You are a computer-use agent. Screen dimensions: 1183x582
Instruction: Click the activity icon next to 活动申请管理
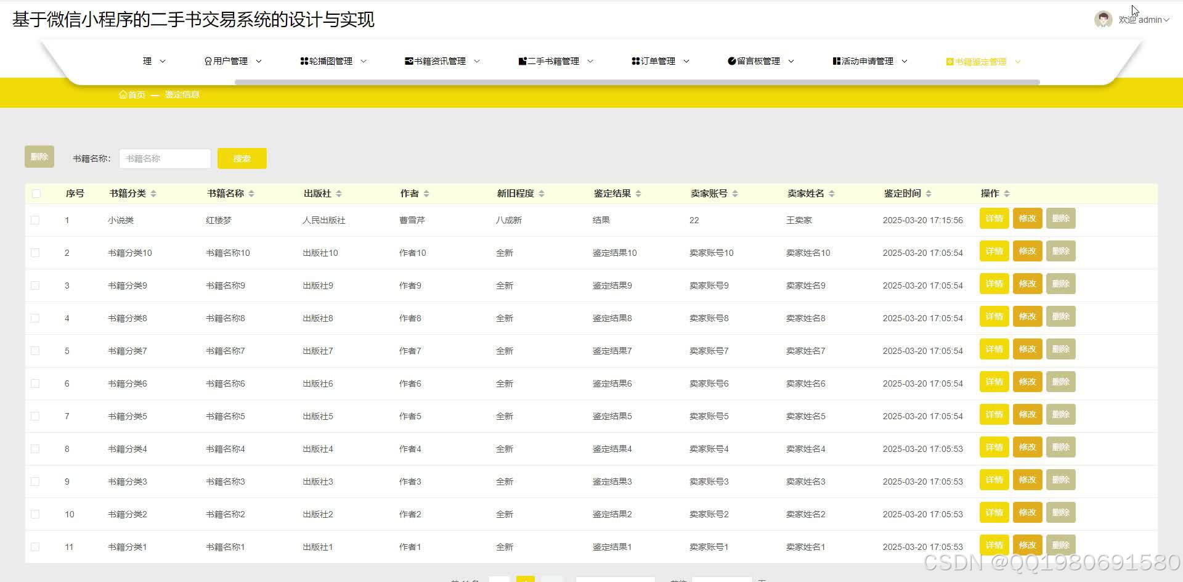pos(835,61)
